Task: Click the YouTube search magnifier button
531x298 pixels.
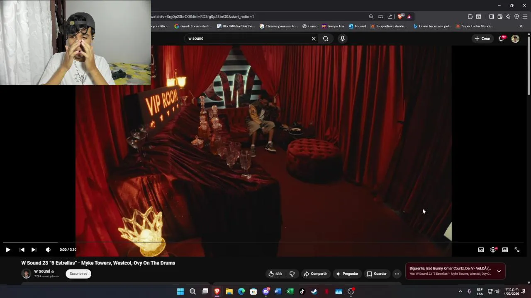Action: [x=326, y=38]
